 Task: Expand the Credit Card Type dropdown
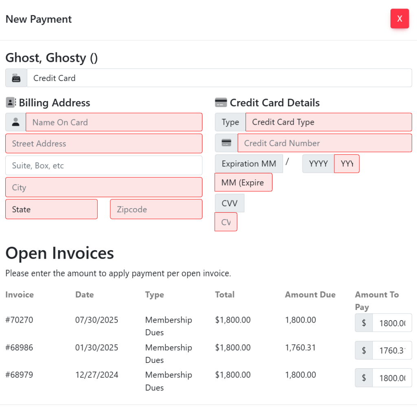(x=328, y=122)
